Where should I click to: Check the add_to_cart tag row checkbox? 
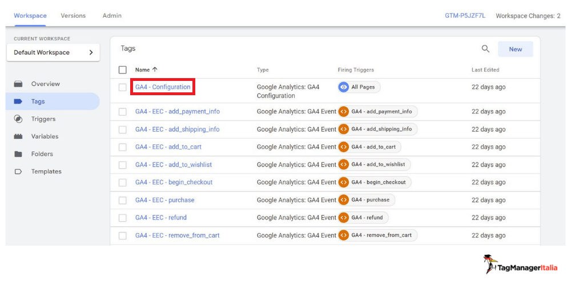tap(123, 147)
